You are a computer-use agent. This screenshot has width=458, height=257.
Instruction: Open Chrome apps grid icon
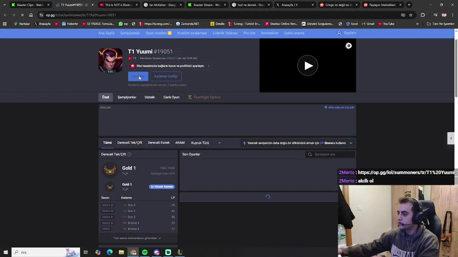point(5,24)
